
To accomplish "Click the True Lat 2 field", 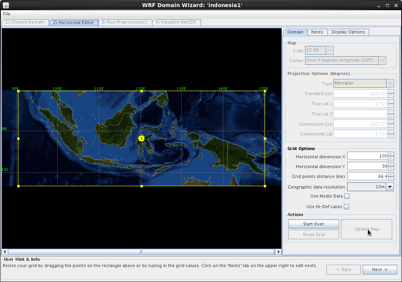I will 361,114.
